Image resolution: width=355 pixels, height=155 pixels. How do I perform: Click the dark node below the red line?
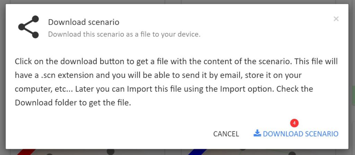50,154
